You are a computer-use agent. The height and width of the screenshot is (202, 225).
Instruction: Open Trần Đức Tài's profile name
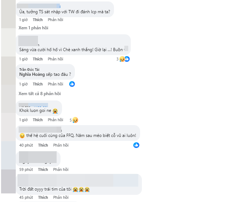(x=30, y=68)
